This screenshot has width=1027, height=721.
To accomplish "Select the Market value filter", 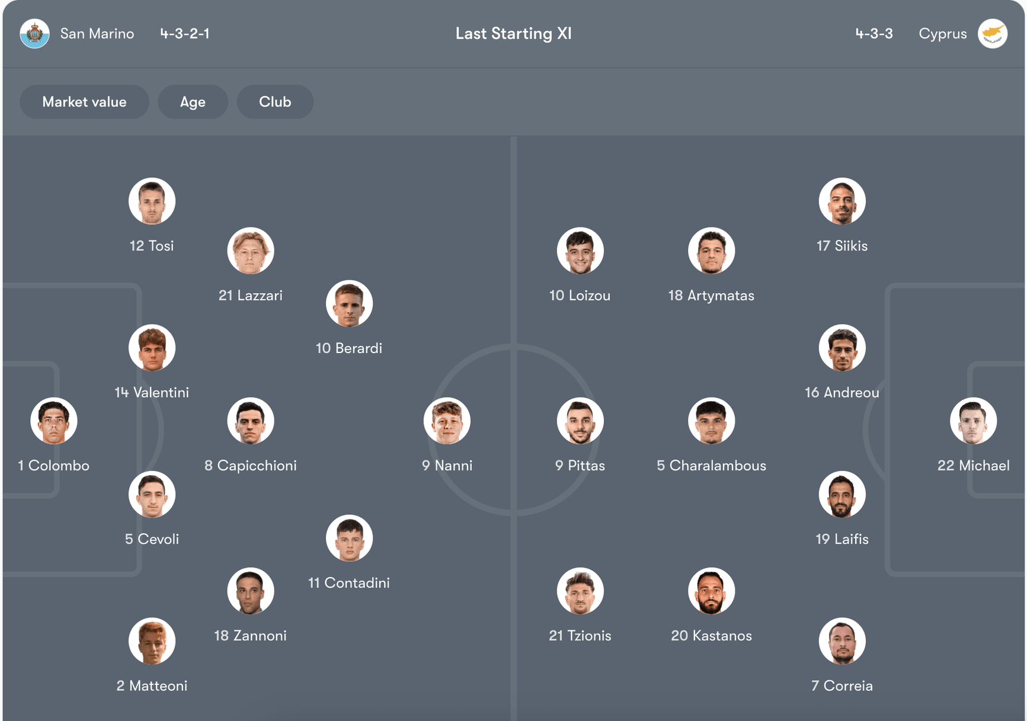I will [84, 102].
